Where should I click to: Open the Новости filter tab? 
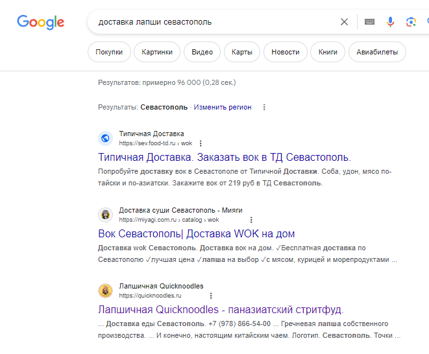[x=286, y=52]
